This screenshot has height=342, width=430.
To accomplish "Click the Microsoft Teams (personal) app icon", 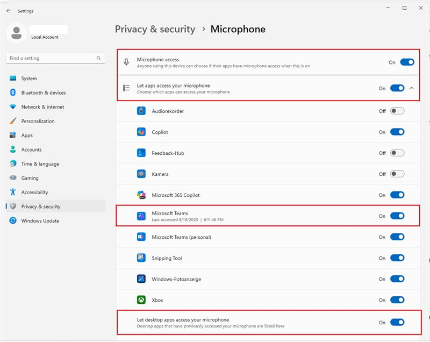I will [x=141, y=237].
